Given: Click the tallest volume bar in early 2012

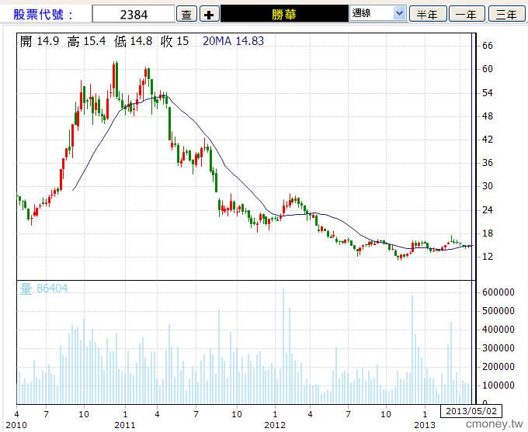Looking at the screenshot, I should point(283,346).
